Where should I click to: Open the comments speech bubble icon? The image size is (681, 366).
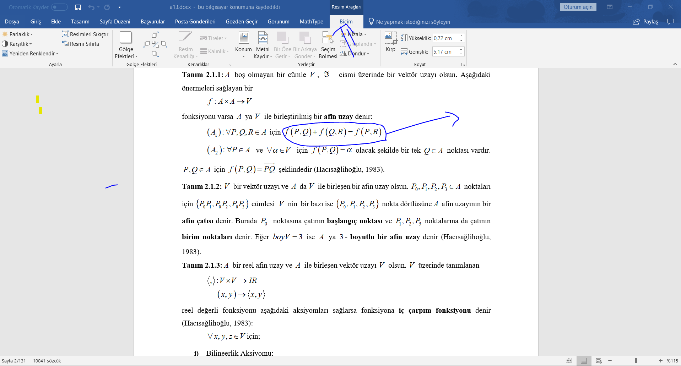point(671,22)
